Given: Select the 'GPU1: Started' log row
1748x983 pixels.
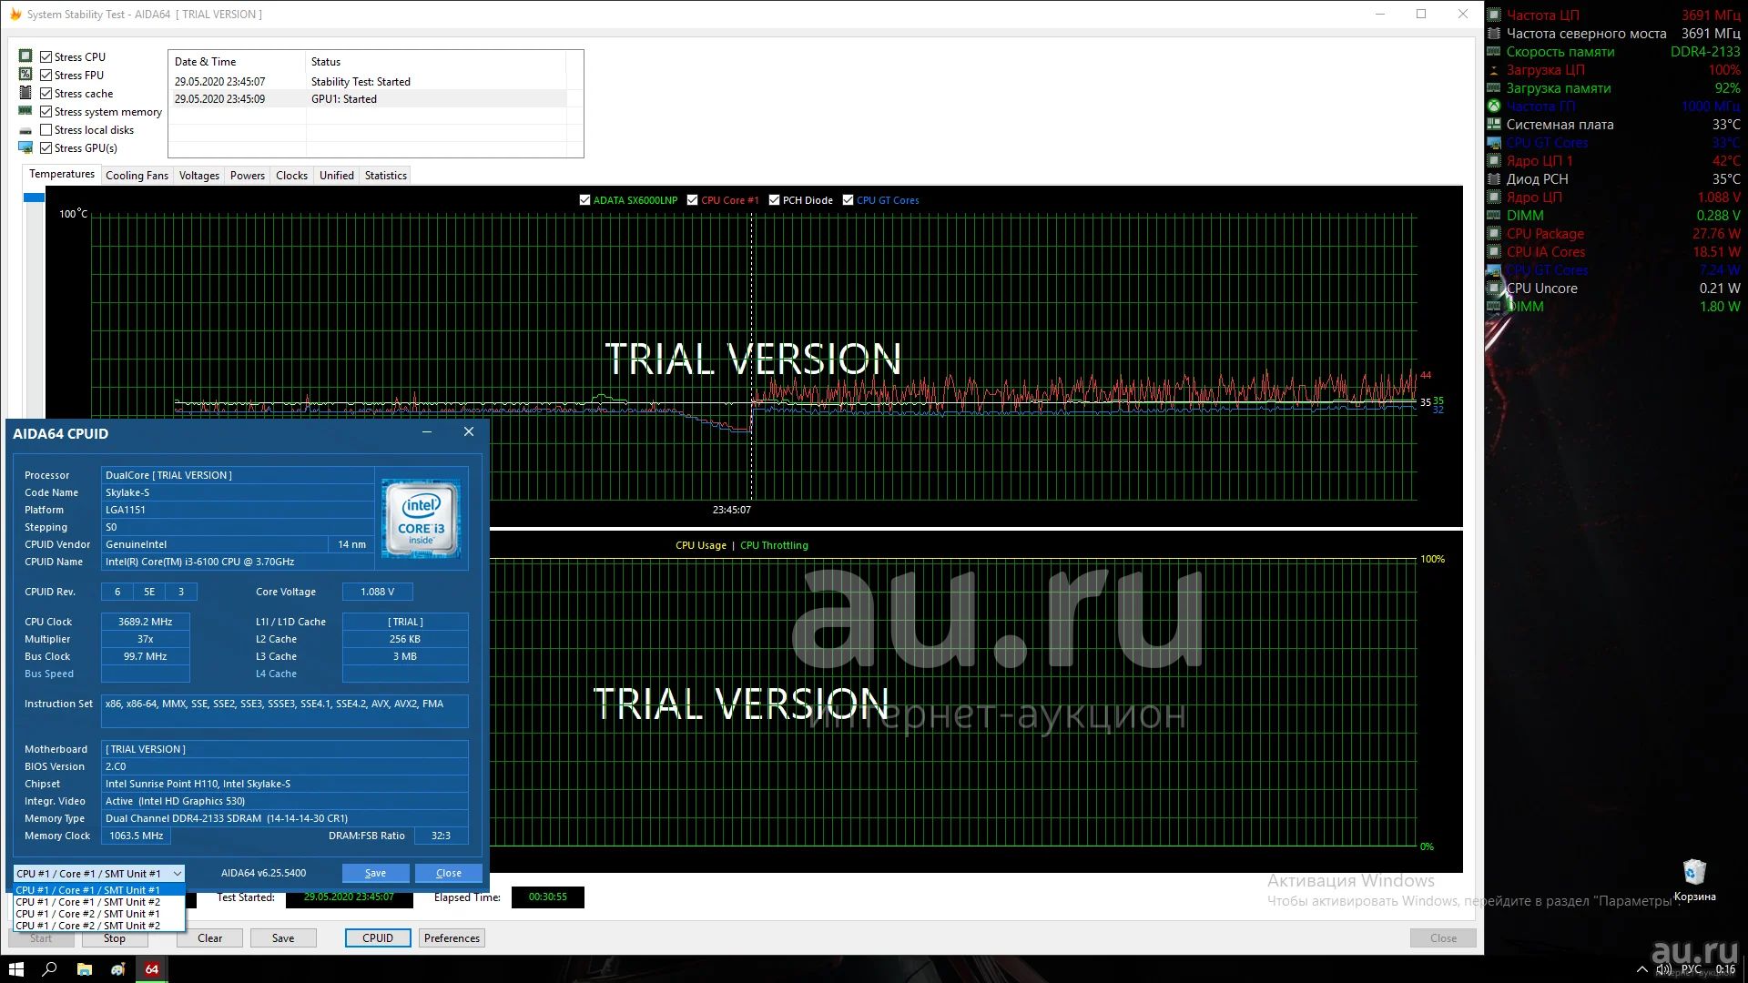Looking at the screenshot, I should tap(370, 99).
